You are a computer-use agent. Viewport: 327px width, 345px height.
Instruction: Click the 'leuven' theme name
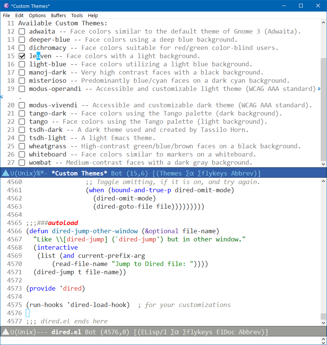pyautogui.click(x=40, y=56)
